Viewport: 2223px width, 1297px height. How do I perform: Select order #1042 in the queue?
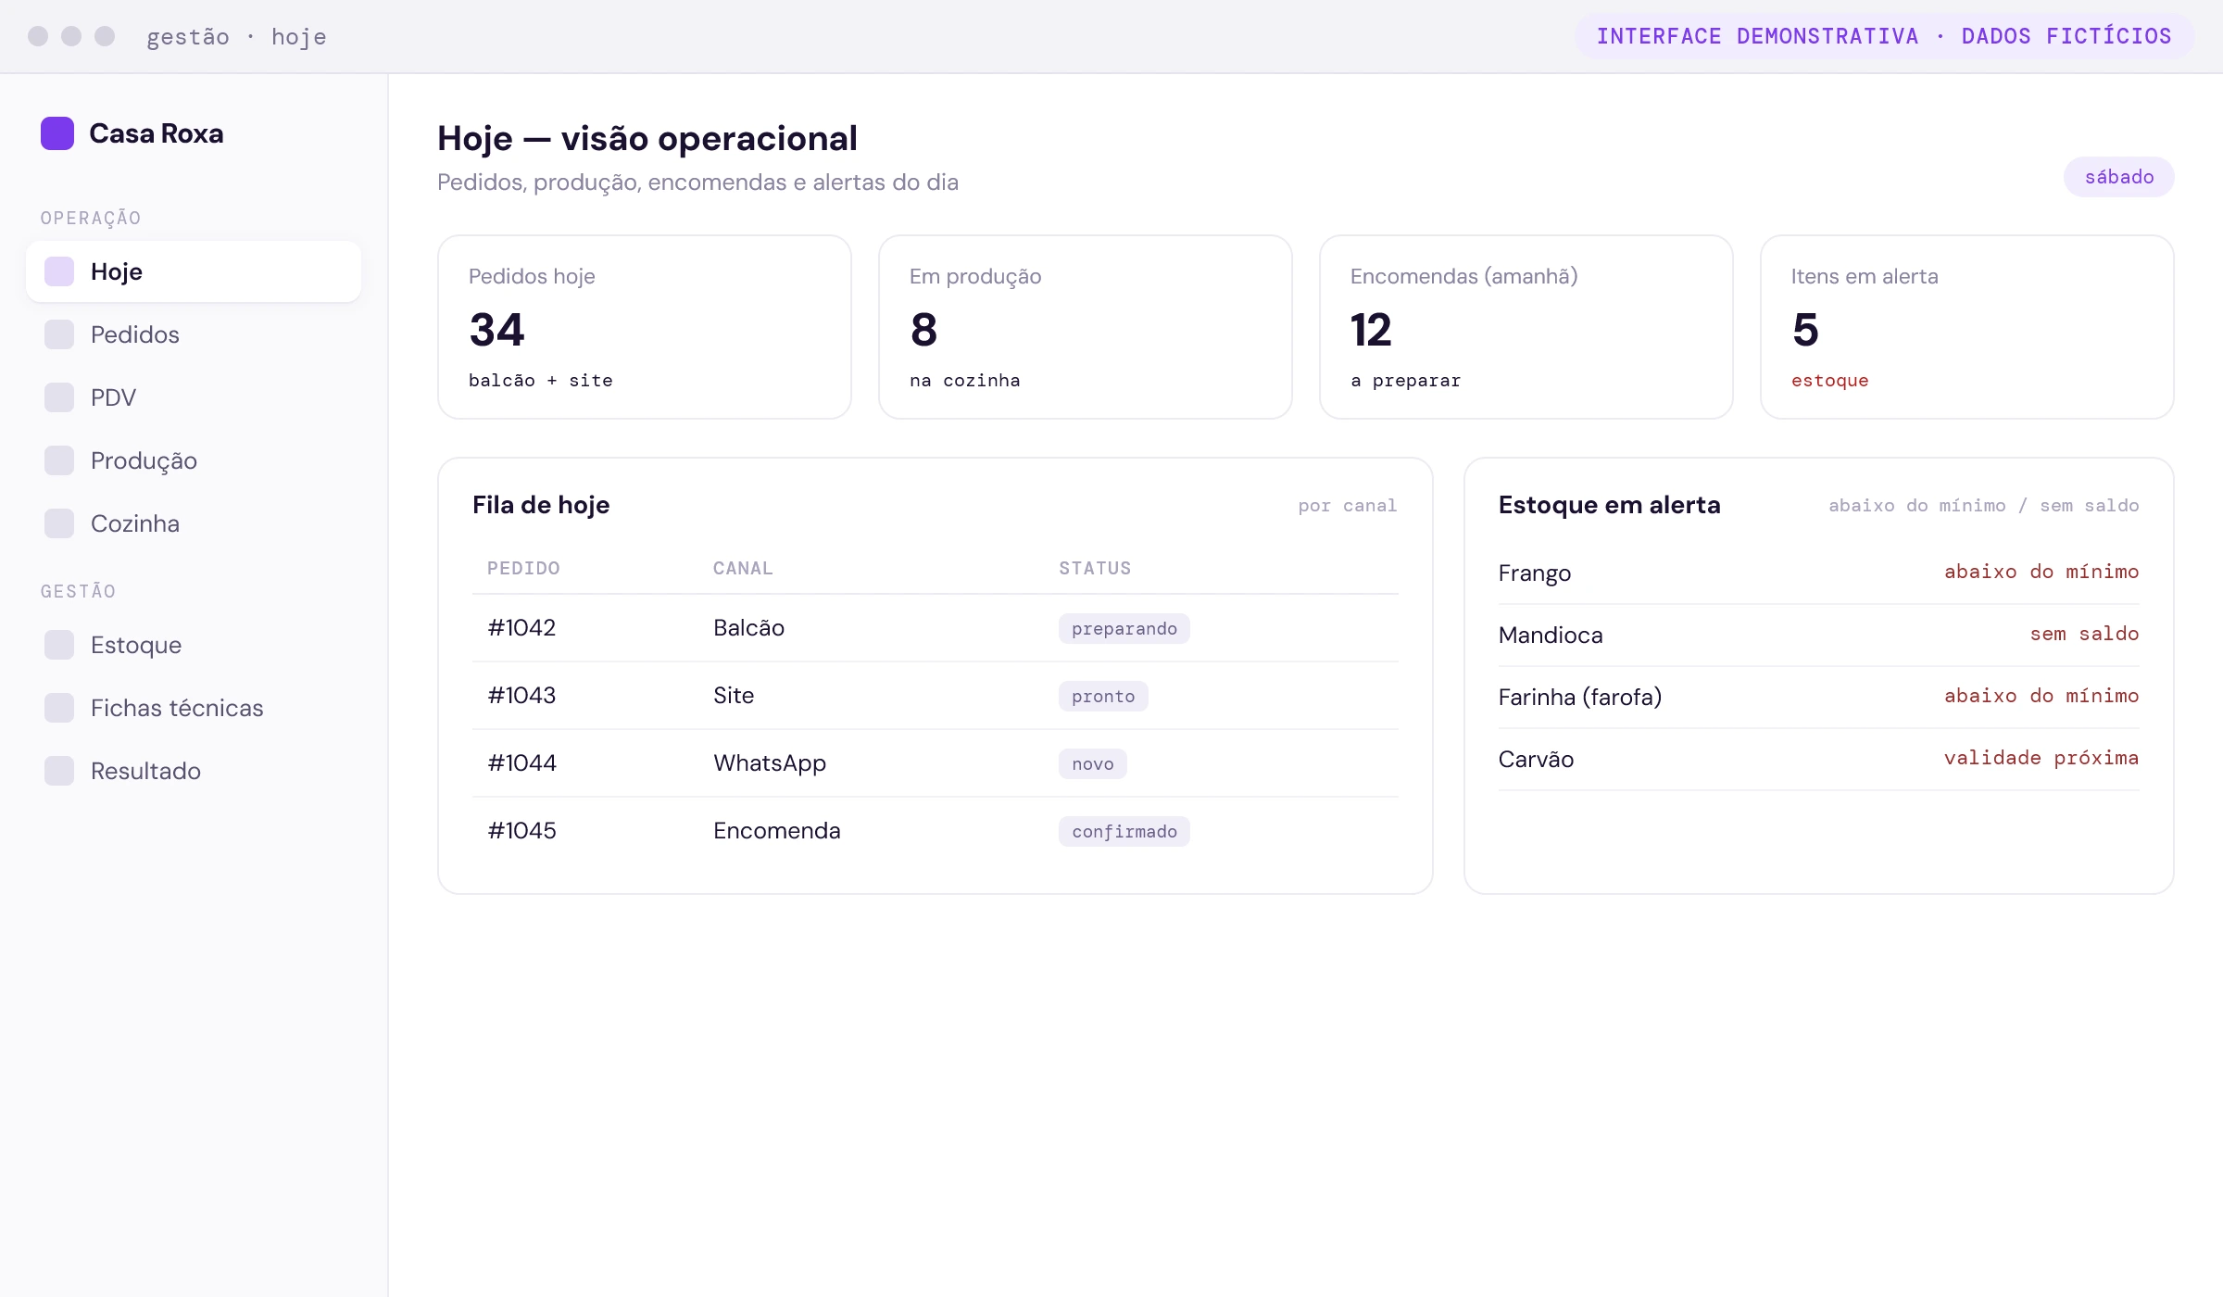pyautogui.click(x=936, y=628)
